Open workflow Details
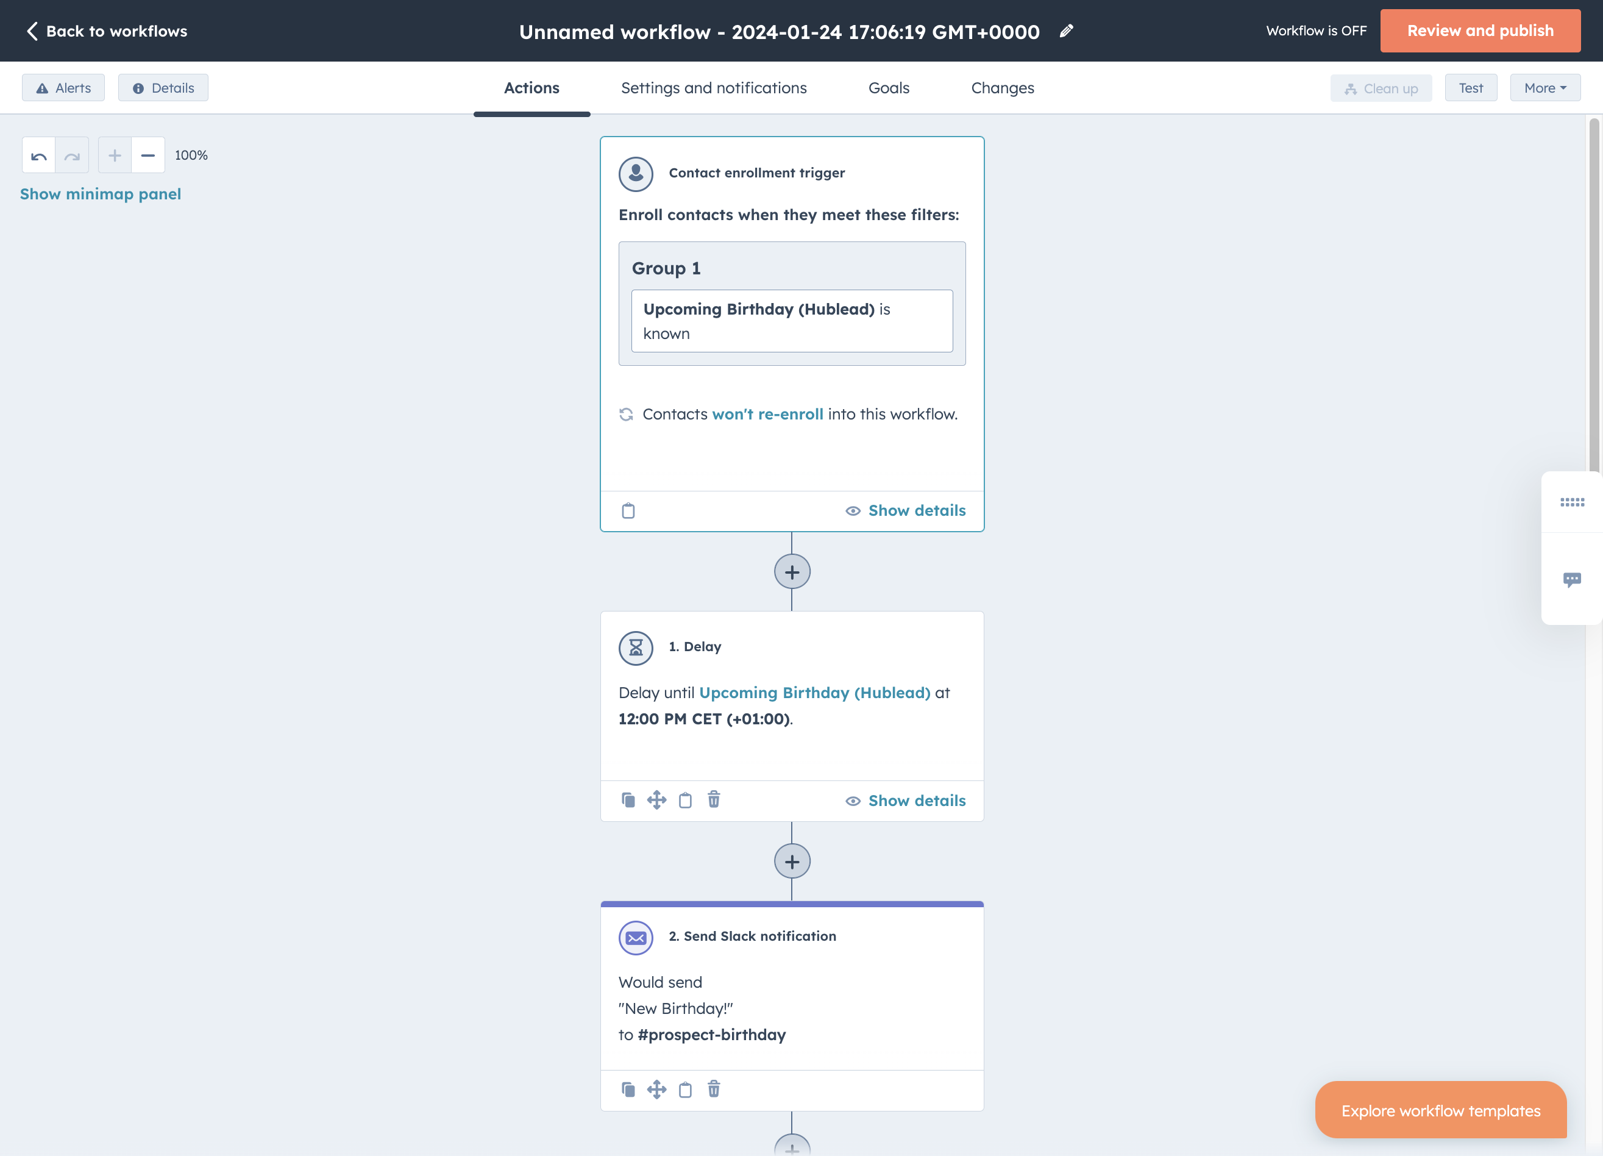The image size is (1603, 1156). point(163,88)
